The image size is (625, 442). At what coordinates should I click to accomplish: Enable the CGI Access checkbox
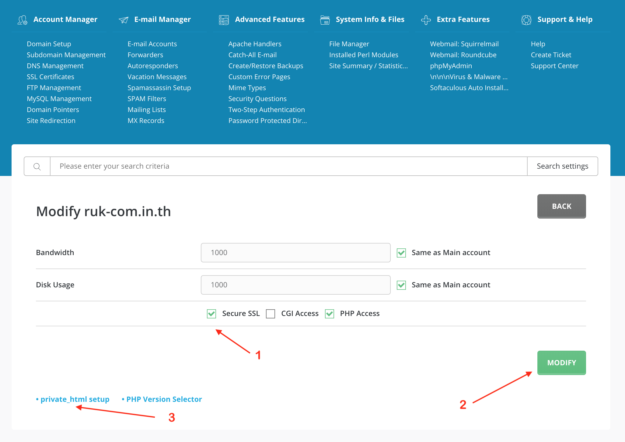[x=271, y=314]
